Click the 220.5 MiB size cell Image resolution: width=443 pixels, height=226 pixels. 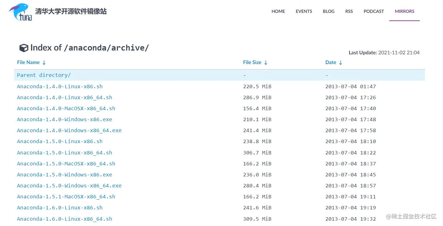tap(257, 86)
